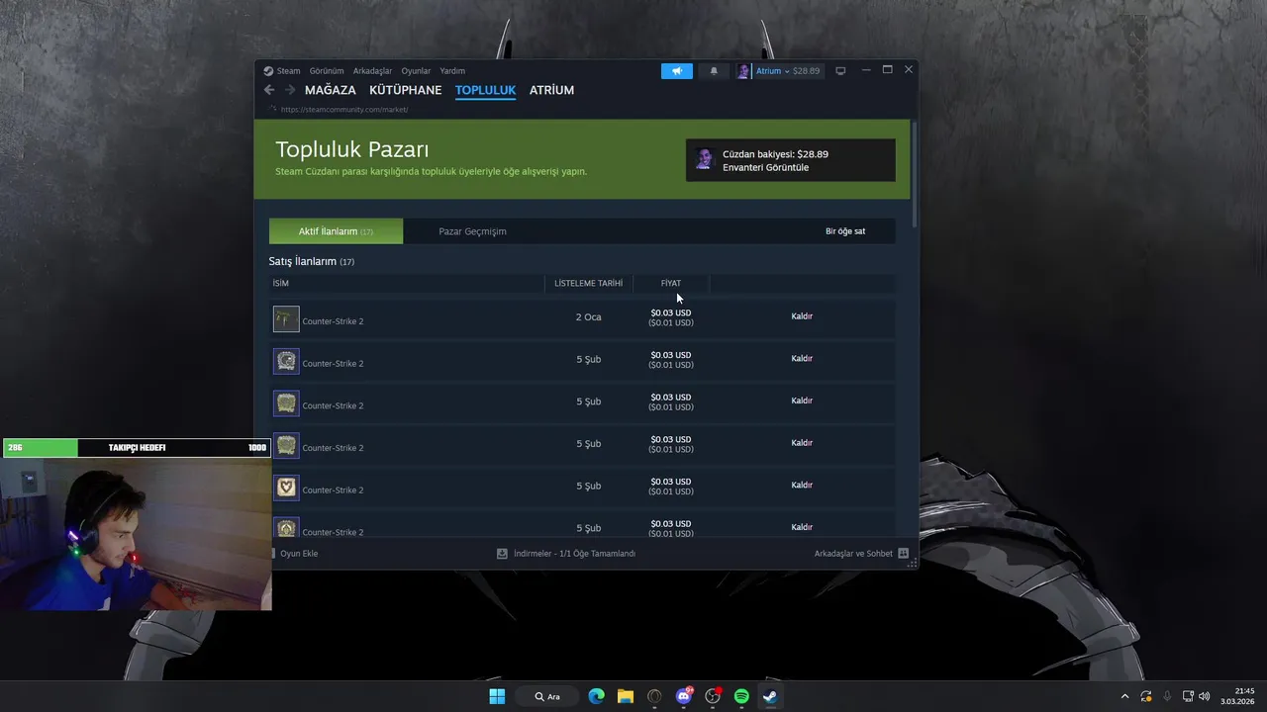Click Counter-Strike 2 name in the 2 Oca row

coord(333,321)
